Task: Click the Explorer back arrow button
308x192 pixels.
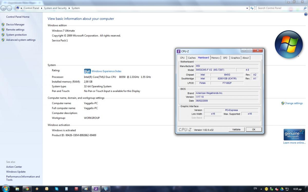Action: (x=4, y=8)
